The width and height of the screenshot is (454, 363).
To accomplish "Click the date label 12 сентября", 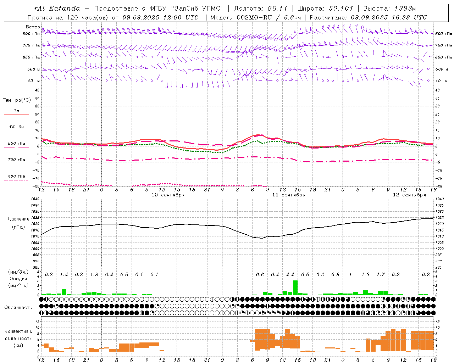I will (409, 195).
